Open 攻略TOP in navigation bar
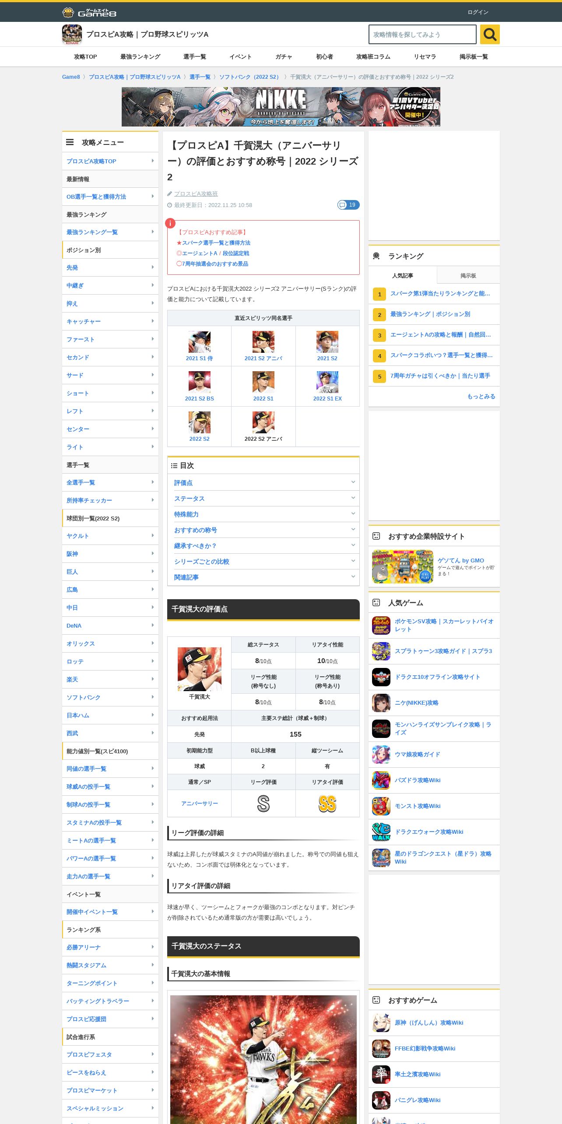 pos(85,57)
